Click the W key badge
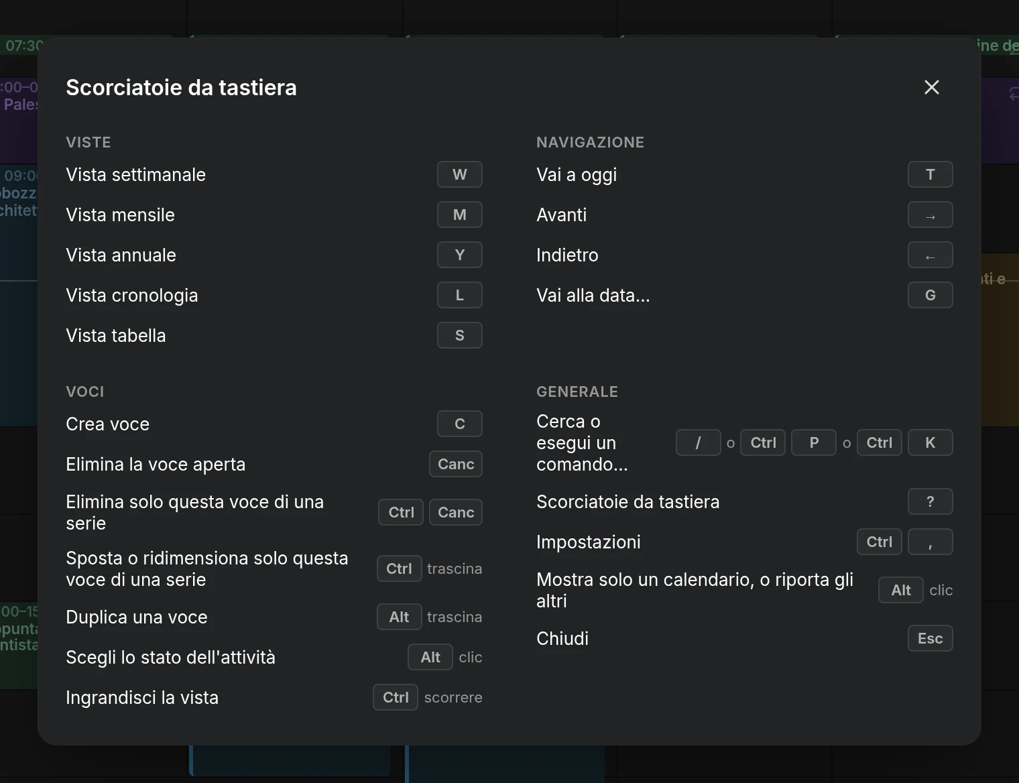This screenshot has width=1019, height=783. [x=460, y=174]
